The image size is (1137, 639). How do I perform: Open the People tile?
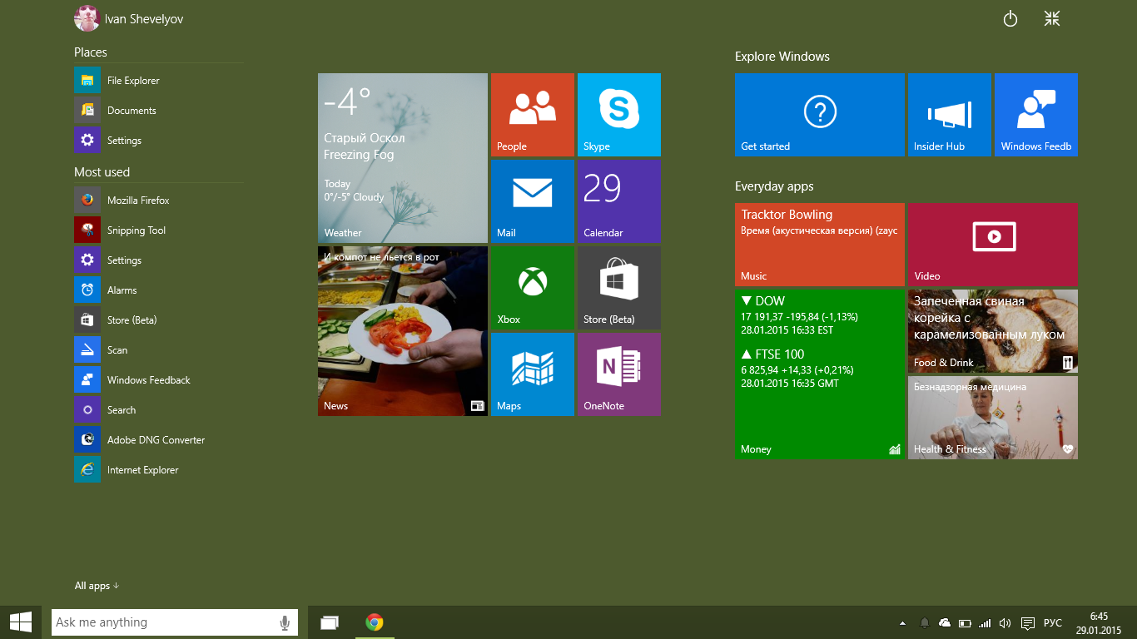point(533,115)
